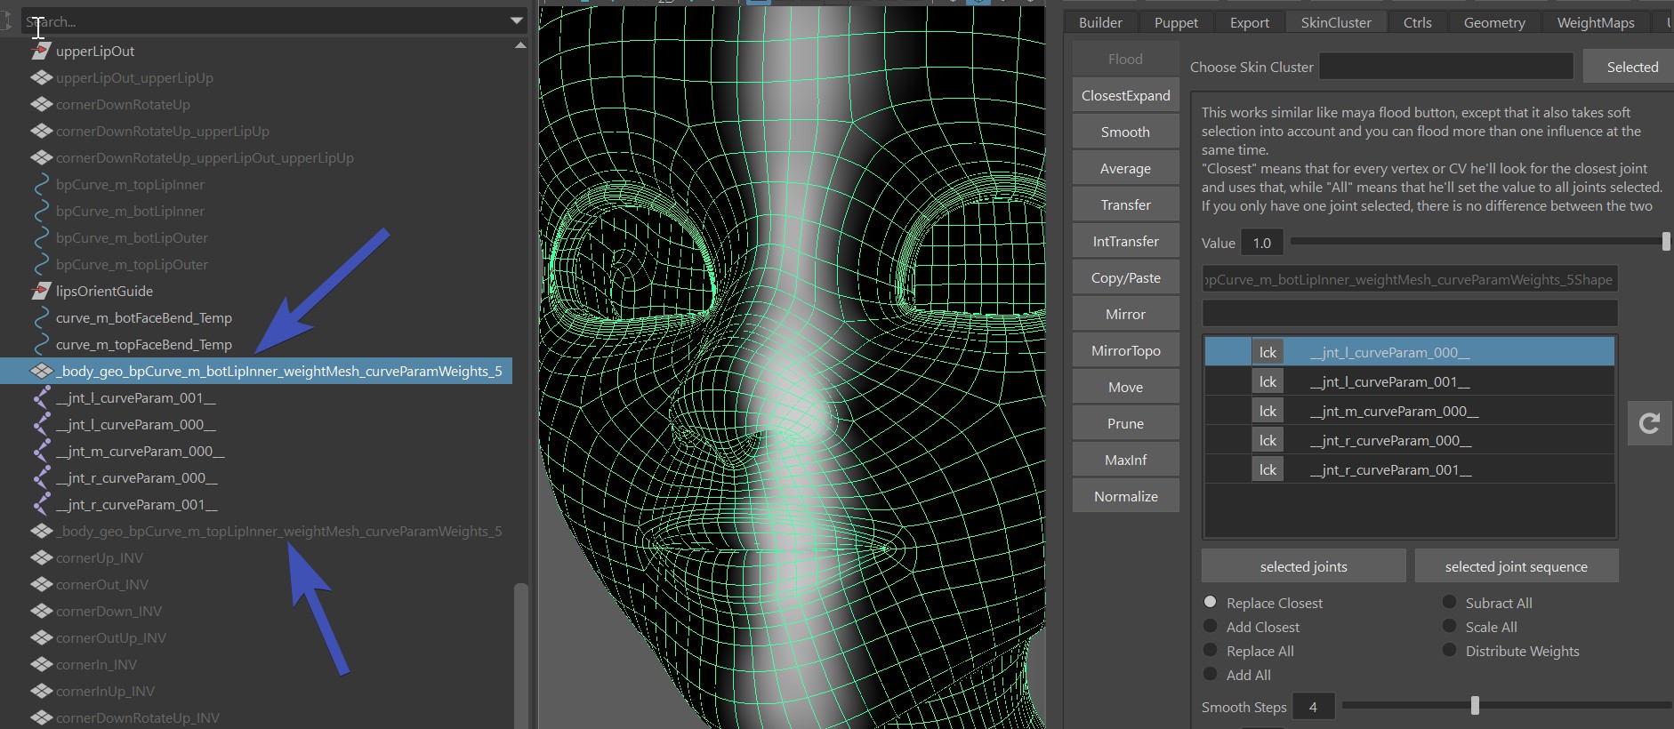The width and height of the screenshot is (1674, 729).
Task: Select the Add All radio option
Action: (1210, 674)
